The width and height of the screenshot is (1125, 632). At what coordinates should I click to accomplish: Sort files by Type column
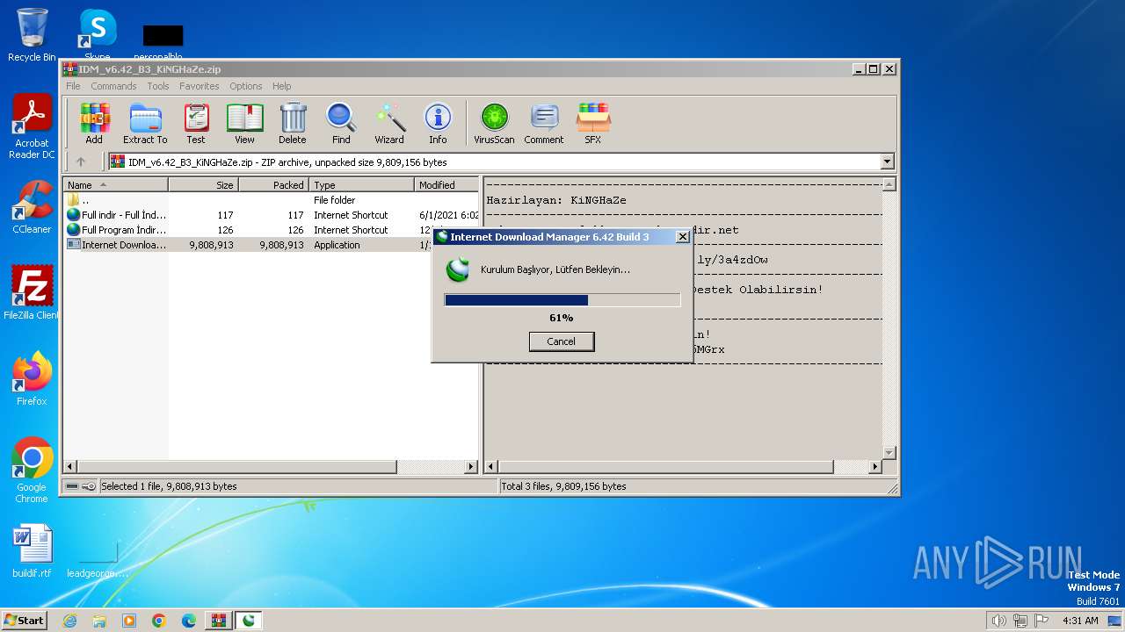coord(361,185)
